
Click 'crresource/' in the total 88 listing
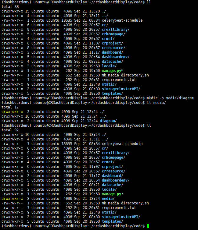(113, 48)
